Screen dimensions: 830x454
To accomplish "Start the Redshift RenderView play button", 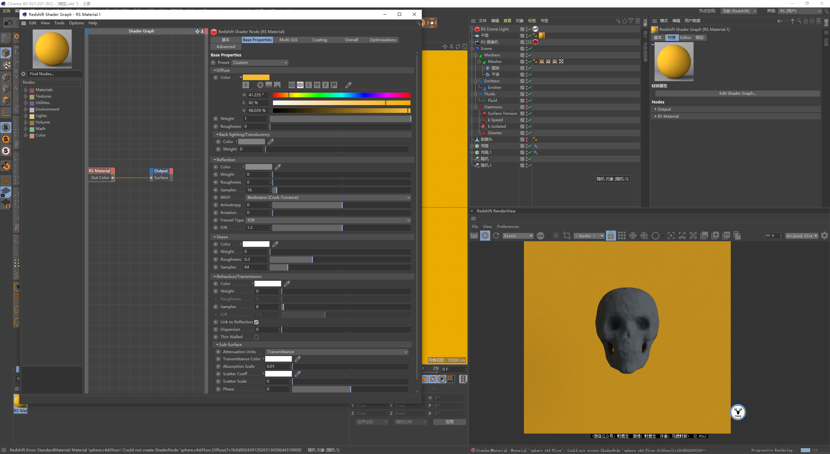I will click(485, 236).
